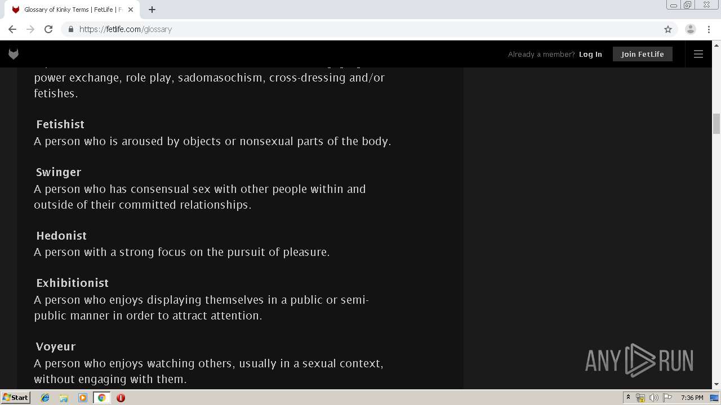Click the Fetishist heading
The width and height of the screenshot is (721, 405).
[60, 124]
